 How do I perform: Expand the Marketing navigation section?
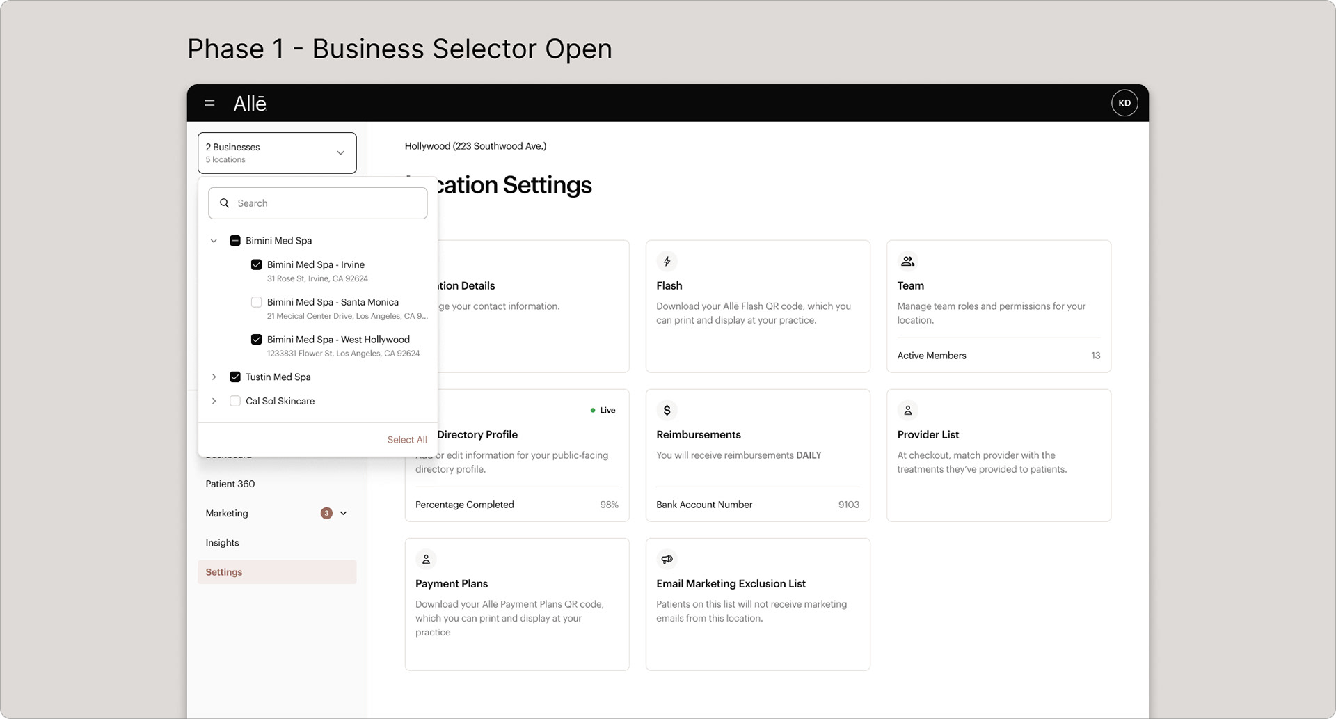click(343, 513)
